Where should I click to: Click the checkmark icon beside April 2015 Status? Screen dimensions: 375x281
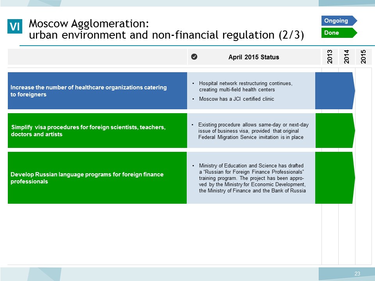tap(194, 57)
